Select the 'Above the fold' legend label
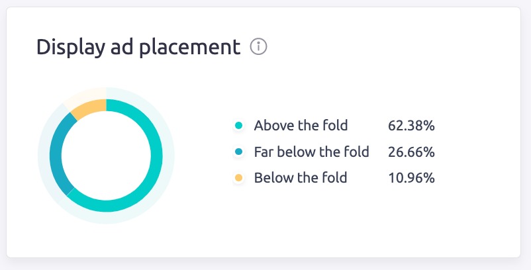The width and height of the screenshot is (531, 270). tap(301, 125)
